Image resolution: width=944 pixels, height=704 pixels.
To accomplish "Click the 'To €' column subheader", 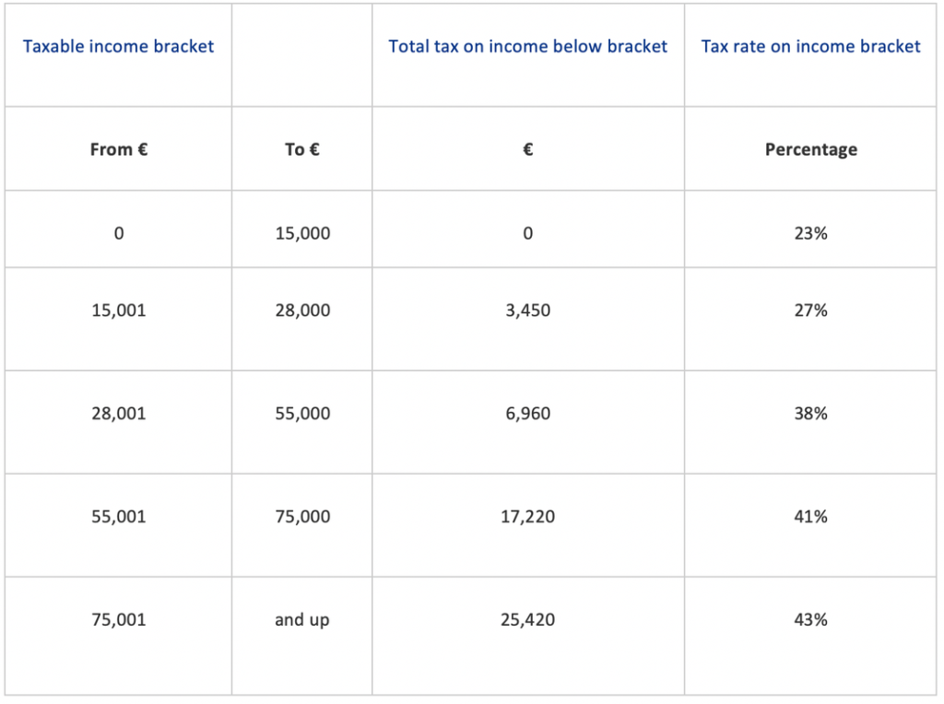I will pyautogui.click(x=301, y=149).
